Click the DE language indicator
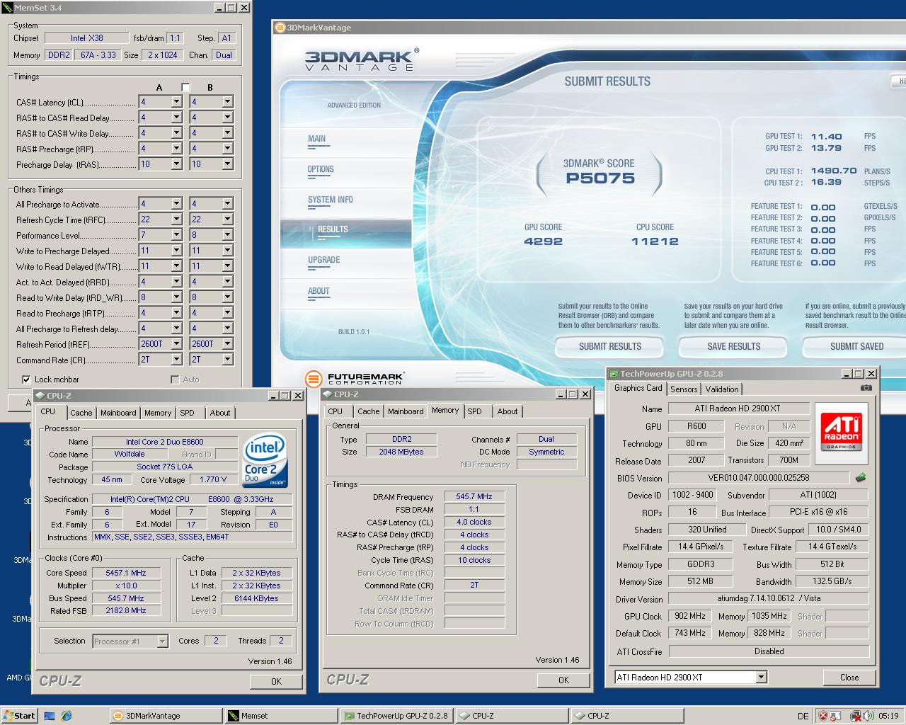Screen dimensions: 906x725 pos(803,716)
